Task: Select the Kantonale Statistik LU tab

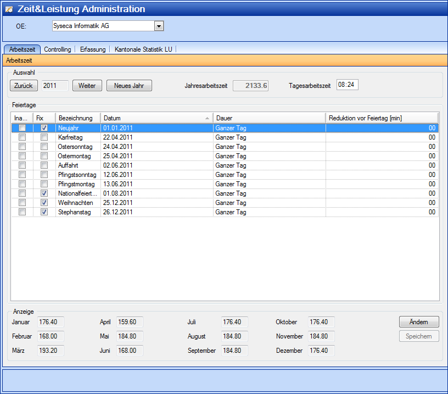Action: 143,49
